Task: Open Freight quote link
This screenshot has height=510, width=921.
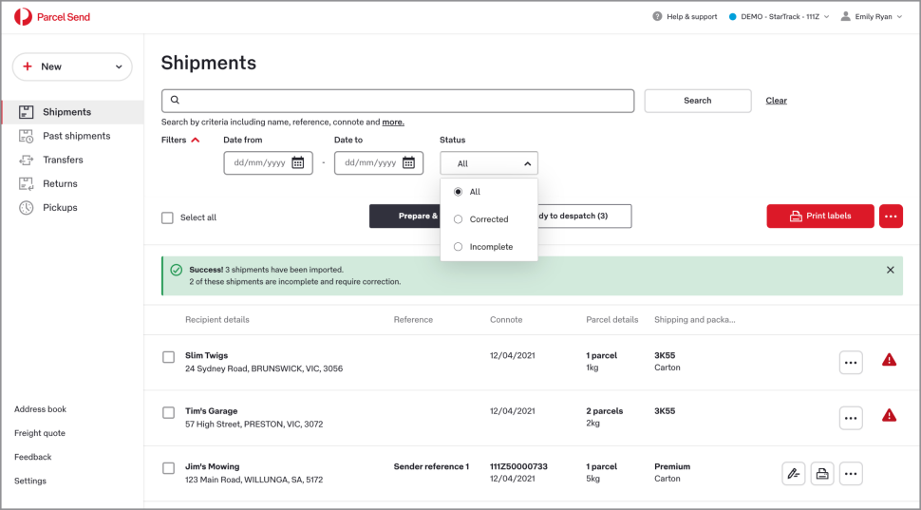Action: [x=39, y=433]
